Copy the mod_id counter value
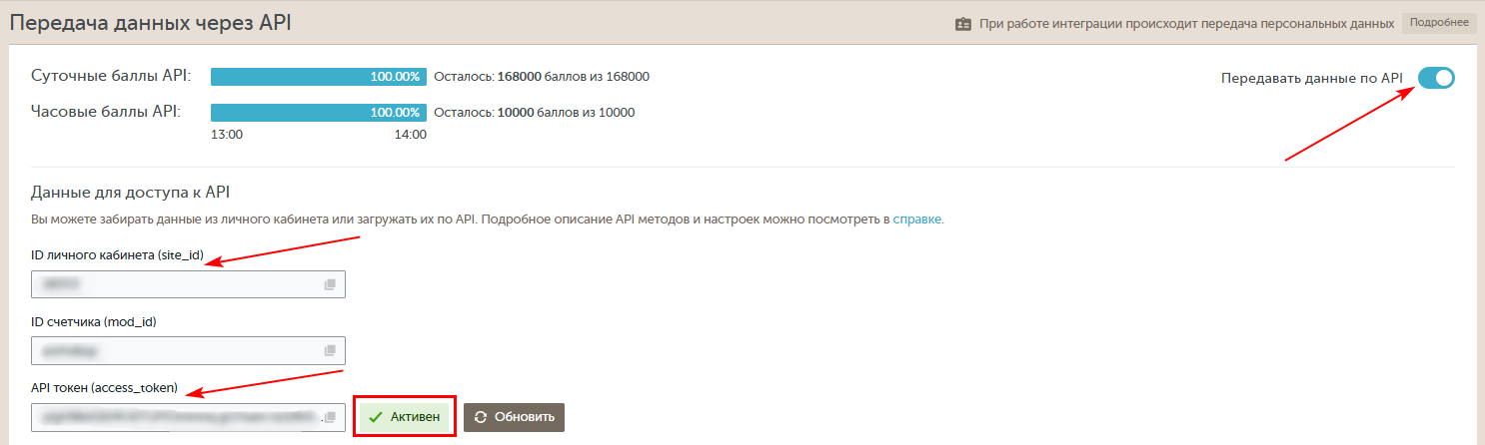The image size is (1485, 445). [x=330, y=351]
